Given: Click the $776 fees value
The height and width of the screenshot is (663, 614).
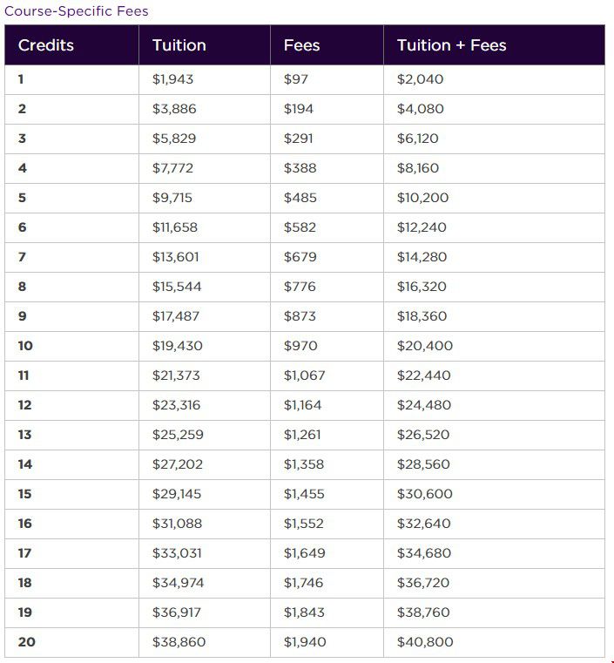Looking at the screenshot, I should (x=300, y=287).
